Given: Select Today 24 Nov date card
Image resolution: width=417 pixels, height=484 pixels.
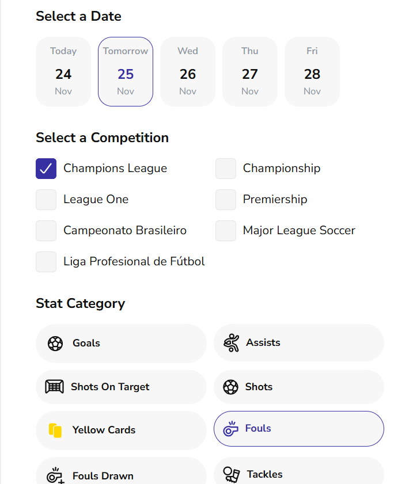Looking at the screenshot, I should tap(63, 72).
